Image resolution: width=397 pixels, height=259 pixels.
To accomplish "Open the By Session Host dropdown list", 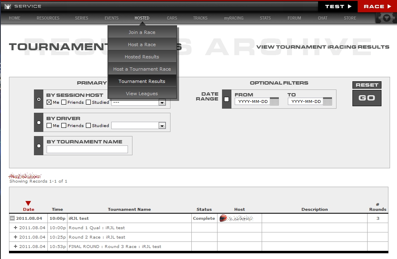I will click(x=162, y=103).
